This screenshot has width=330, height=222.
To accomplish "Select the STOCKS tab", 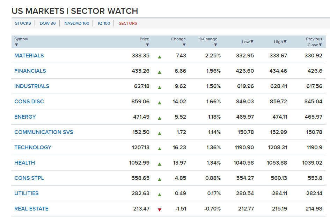I will tap(23, 23).
